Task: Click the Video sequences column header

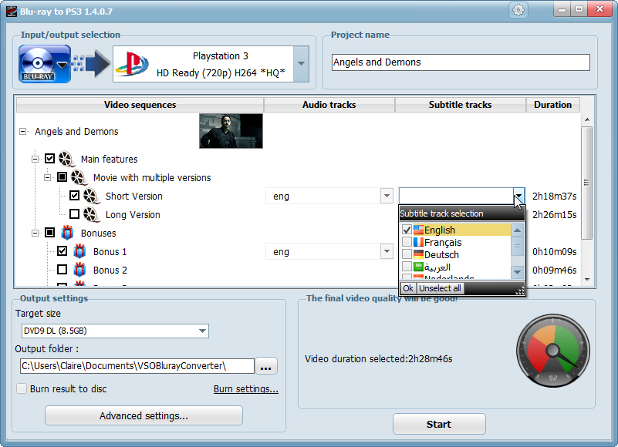Action: (140, 105)
